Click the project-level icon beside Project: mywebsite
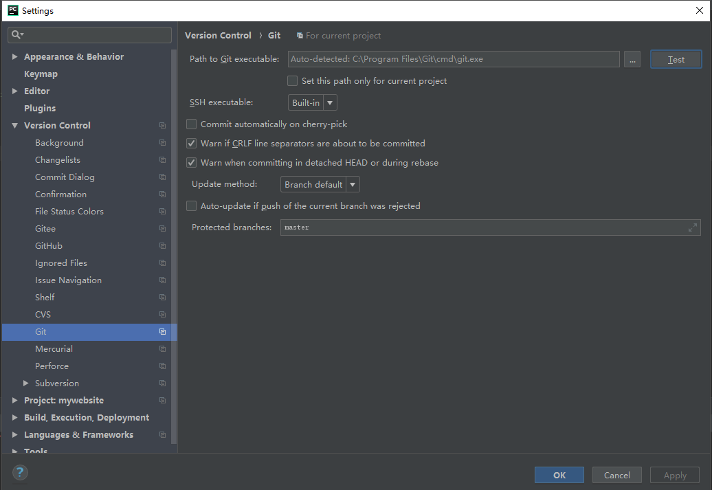 tap(162, 401)
